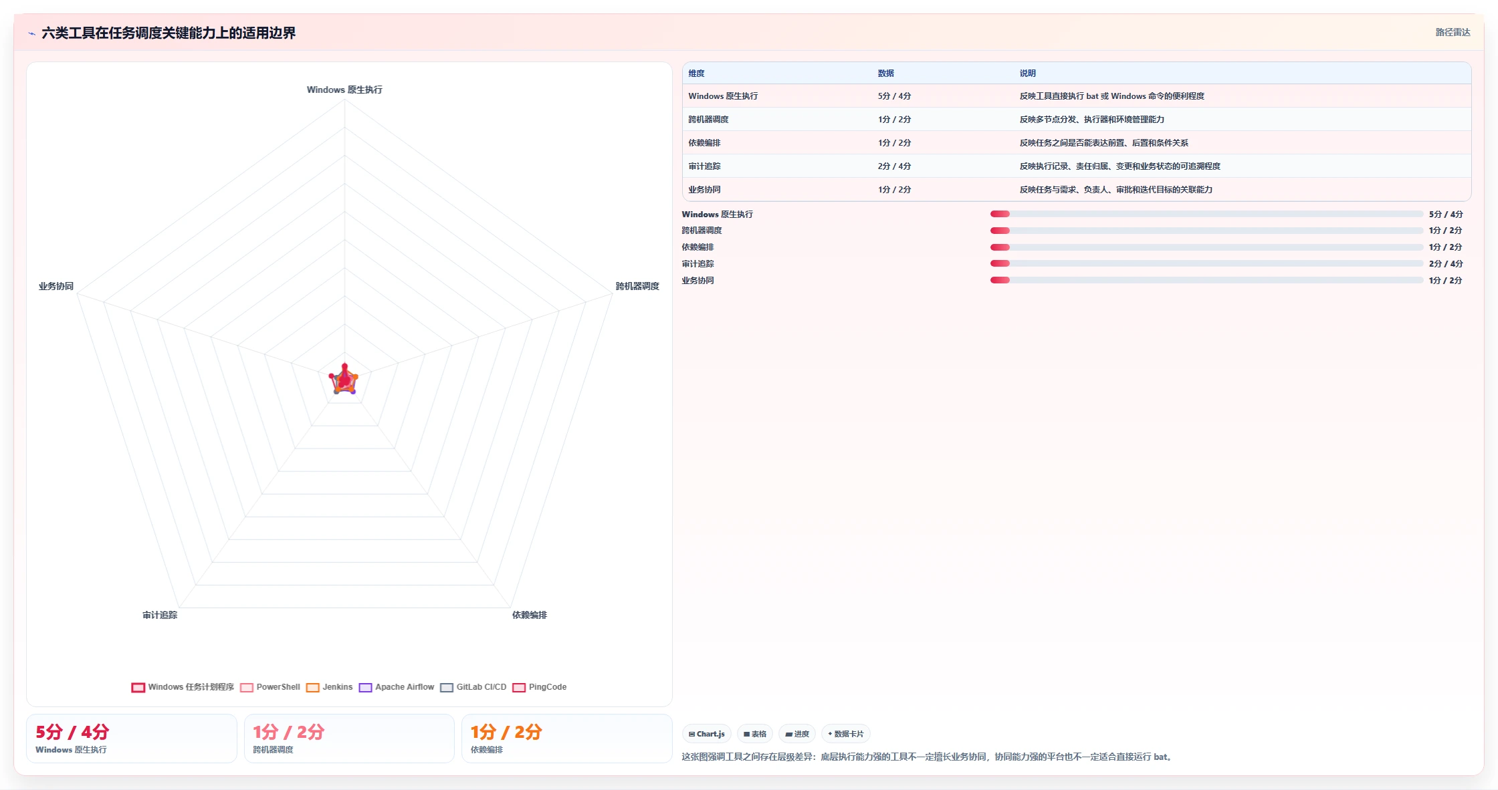
Task: Click the 维度 column header
Action: click(696, 74)
